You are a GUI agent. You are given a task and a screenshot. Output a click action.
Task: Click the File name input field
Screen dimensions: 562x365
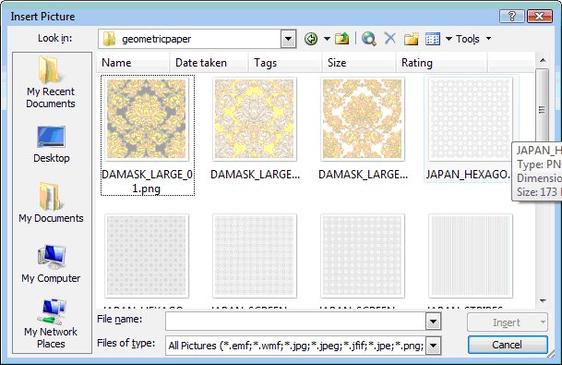295,322
